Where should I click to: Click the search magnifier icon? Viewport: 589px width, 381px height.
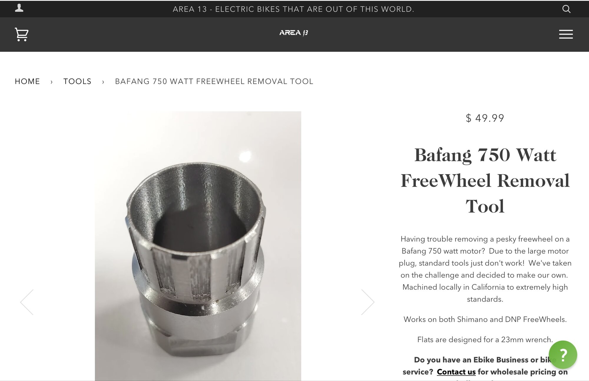566,9
